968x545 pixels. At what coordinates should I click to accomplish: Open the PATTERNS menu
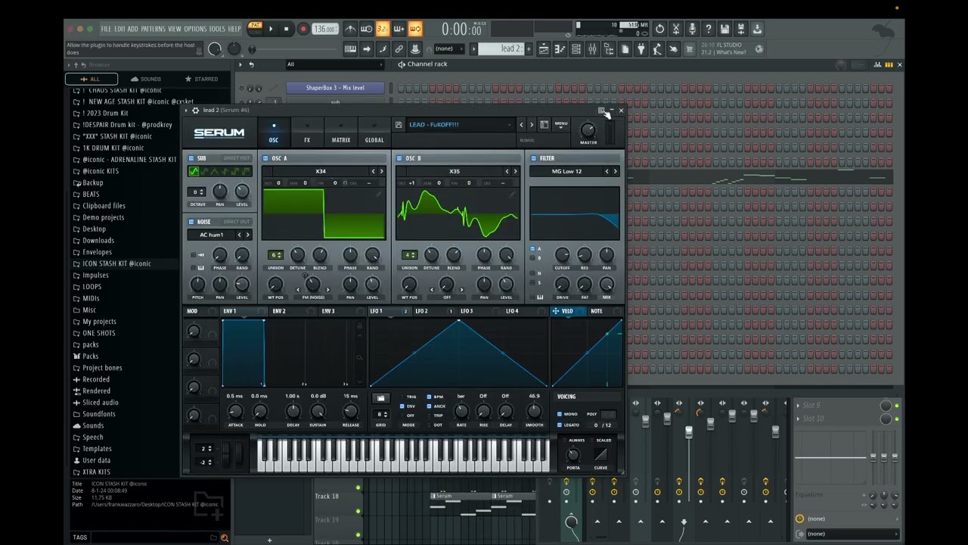154,29
